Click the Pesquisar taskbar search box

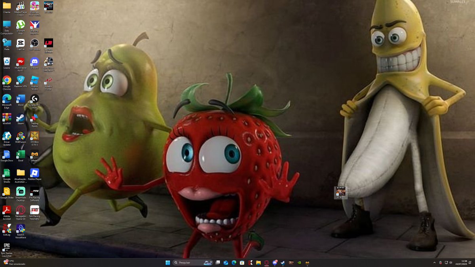pyautogui.click(x=193, y=263)
